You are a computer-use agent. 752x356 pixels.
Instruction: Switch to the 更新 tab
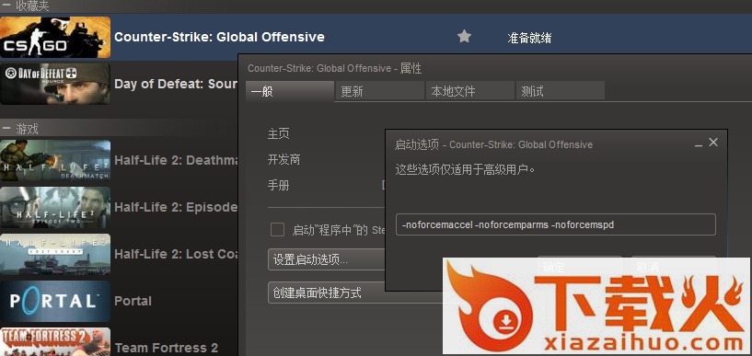click(x=380, y=91)
